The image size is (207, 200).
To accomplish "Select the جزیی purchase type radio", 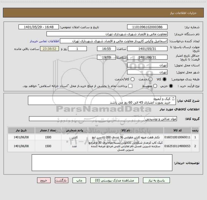I will pos(171,86).
